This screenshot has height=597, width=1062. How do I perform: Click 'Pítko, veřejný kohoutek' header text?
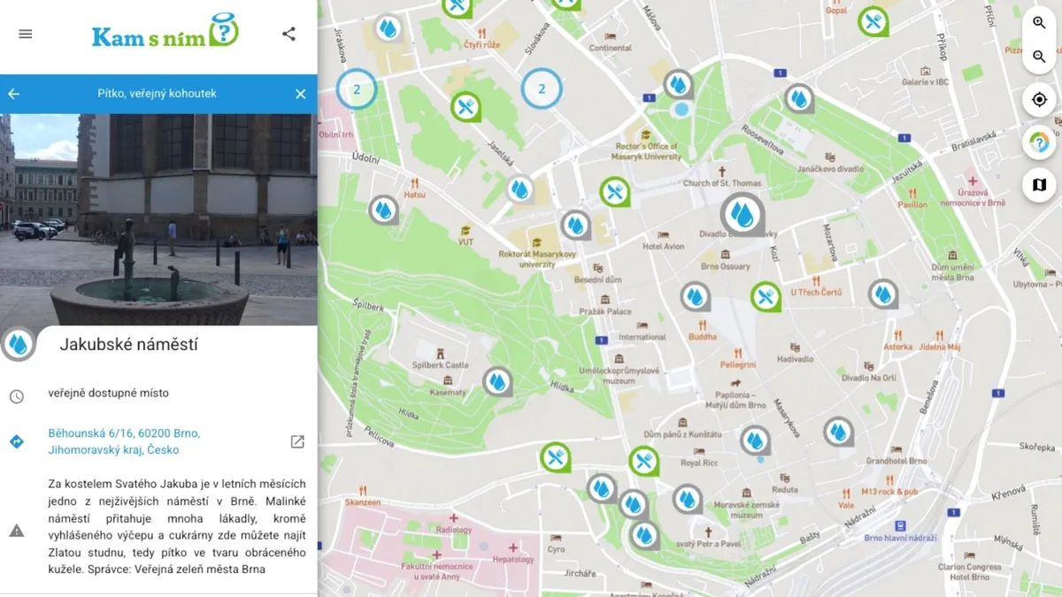tap(157, 94)
